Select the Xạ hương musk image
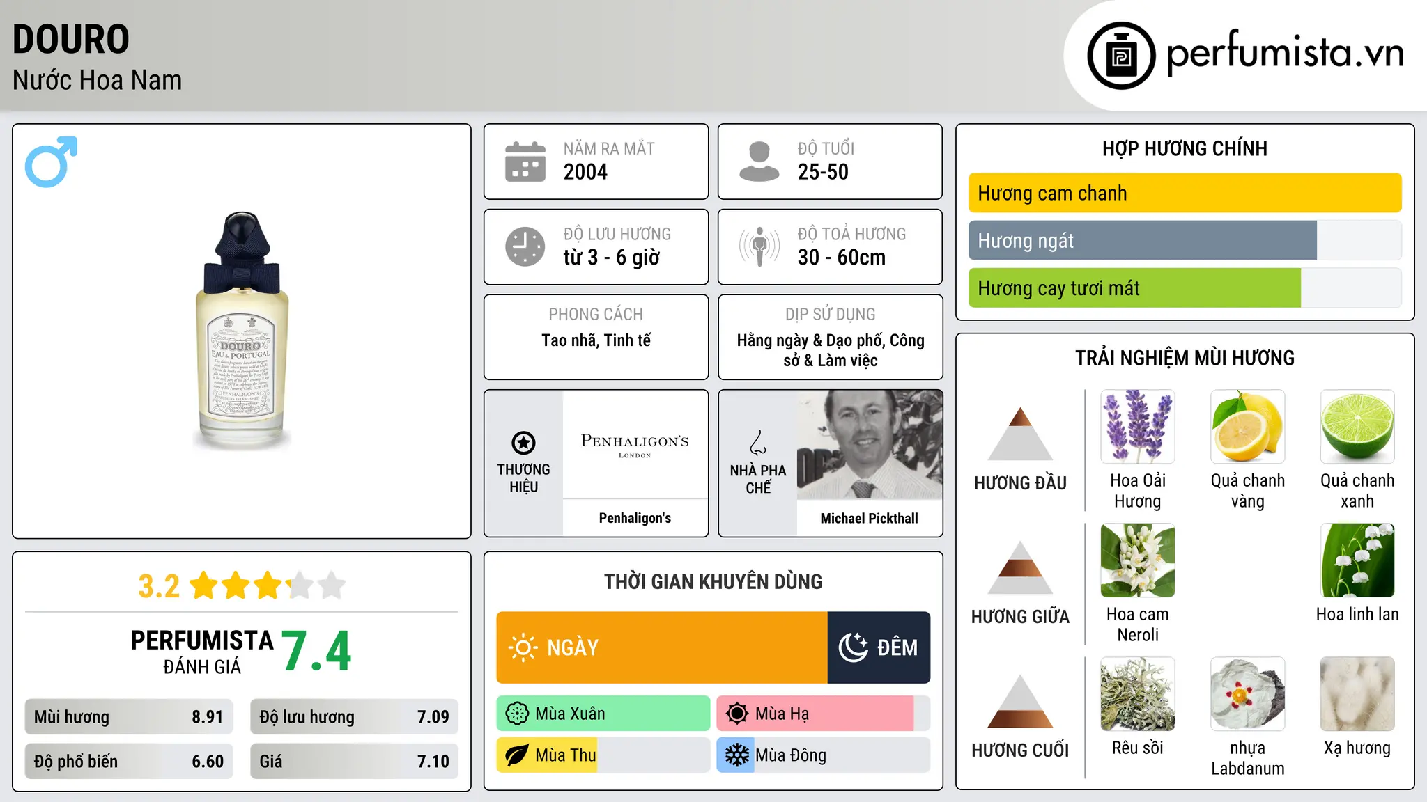Image resolution: width=1427 pixels, height=802 pixels. tap(1357, 694)
